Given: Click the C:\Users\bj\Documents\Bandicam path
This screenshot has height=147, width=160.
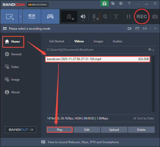Looking at the screenshot, I should (70, 50).
